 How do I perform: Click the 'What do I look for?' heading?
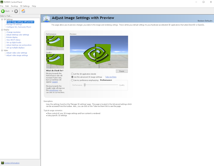tap(55, 71)
